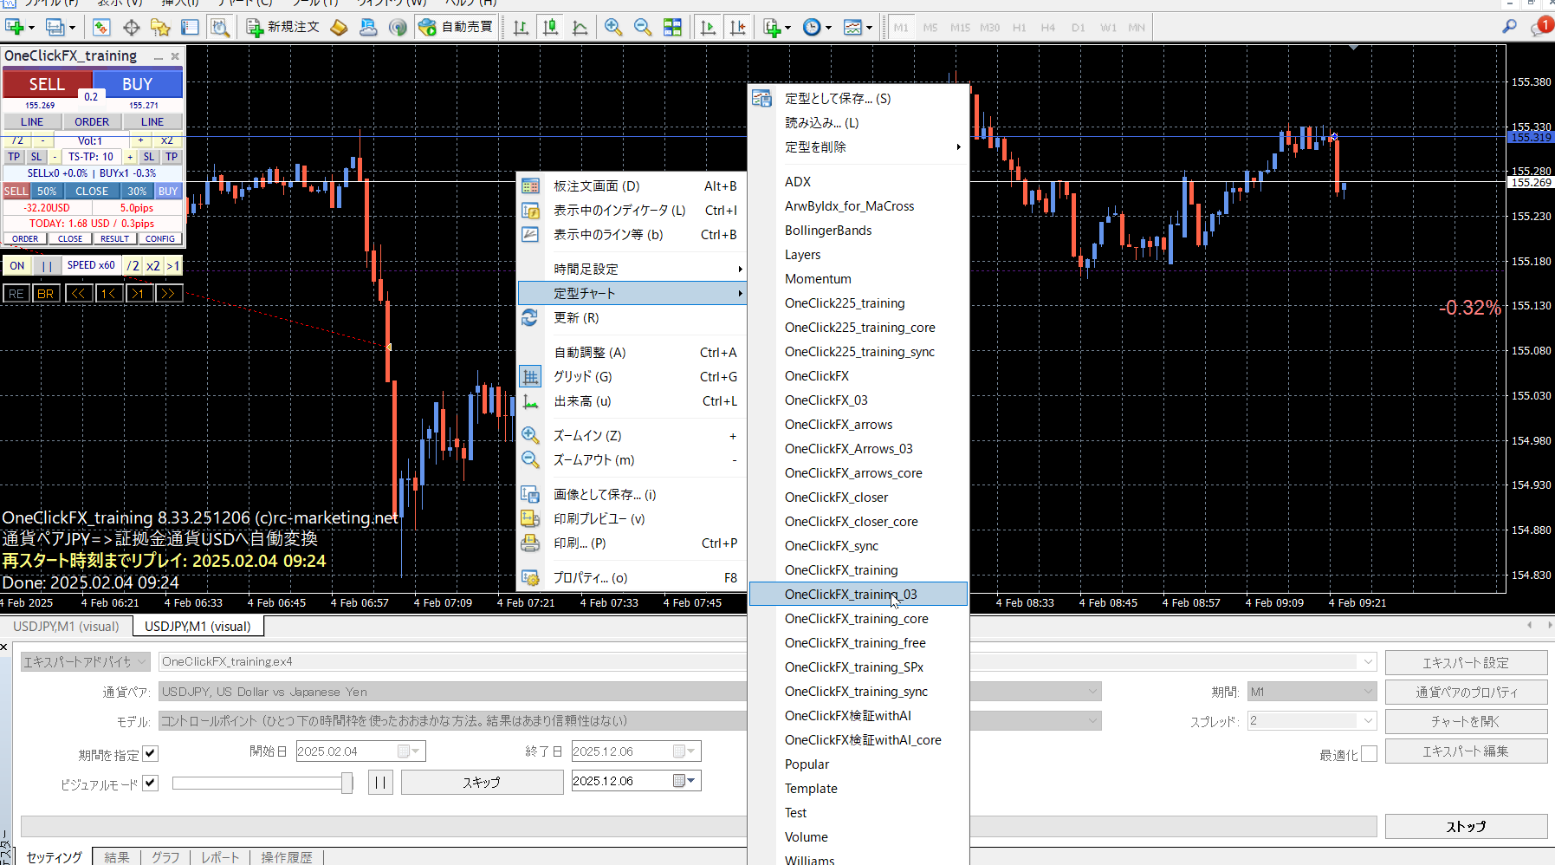Click the zoom in magnifier toolbar icon
1555x865 pixels.
pyautogui.click(x=613, y=28)
